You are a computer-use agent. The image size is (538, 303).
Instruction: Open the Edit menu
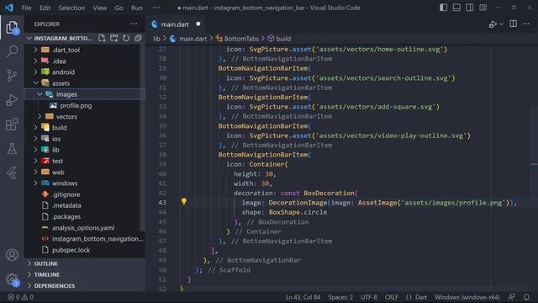45,8
